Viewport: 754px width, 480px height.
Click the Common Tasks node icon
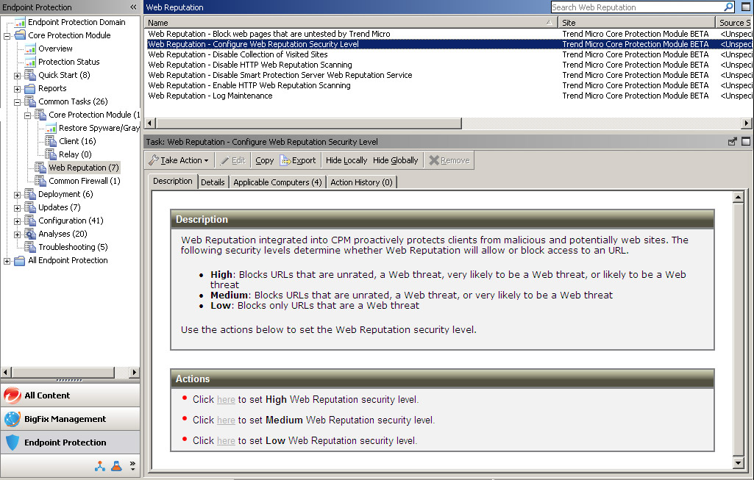tap(30, 101)
